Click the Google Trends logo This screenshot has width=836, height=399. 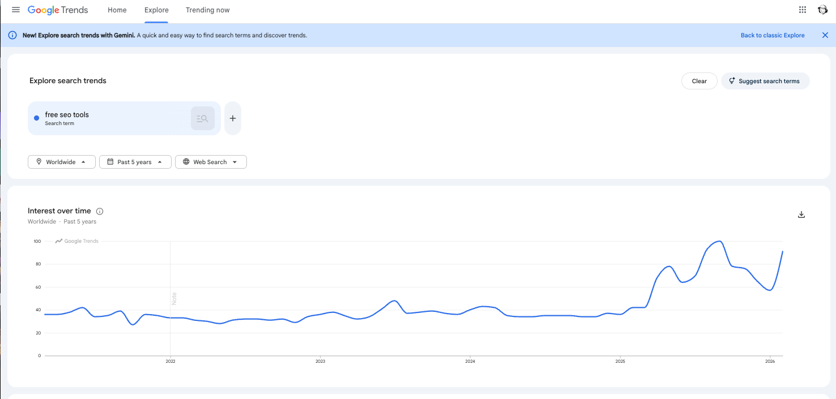click(x=58, y=10)
